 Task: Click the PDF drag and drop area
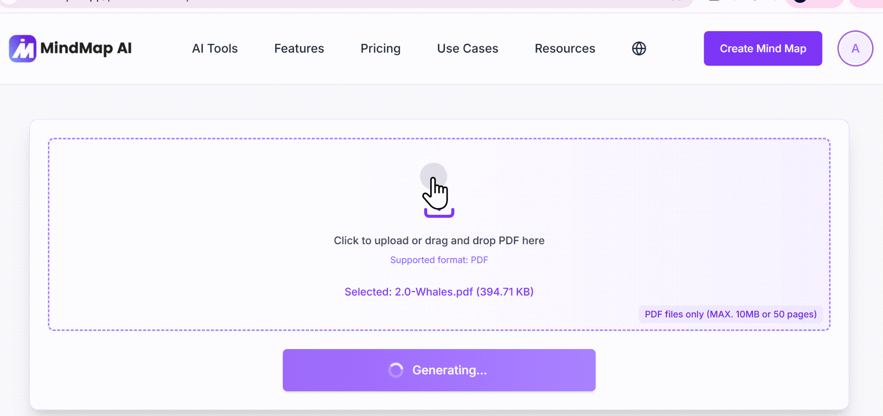click(x=439, y=234)
